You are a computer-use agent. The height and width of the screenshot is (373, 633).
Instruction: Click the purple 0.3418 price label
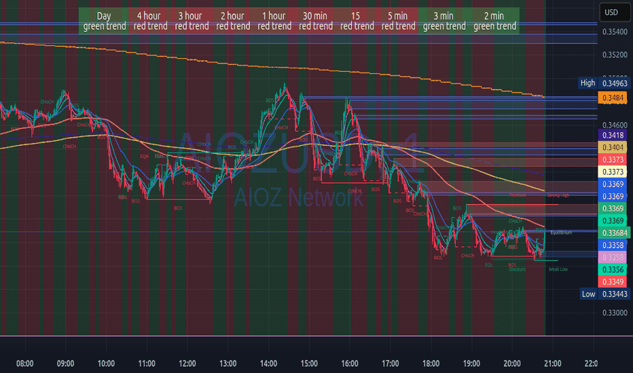613,135
